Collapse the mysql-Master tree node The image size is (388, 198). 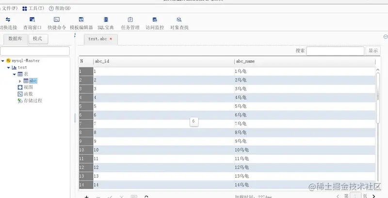[x=3, y=61]
